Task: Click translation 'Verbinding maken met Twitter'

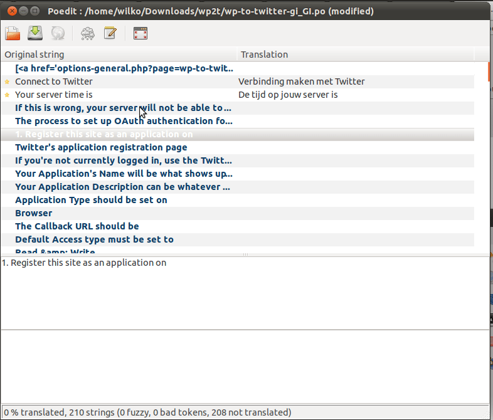Action: (302, 81)
